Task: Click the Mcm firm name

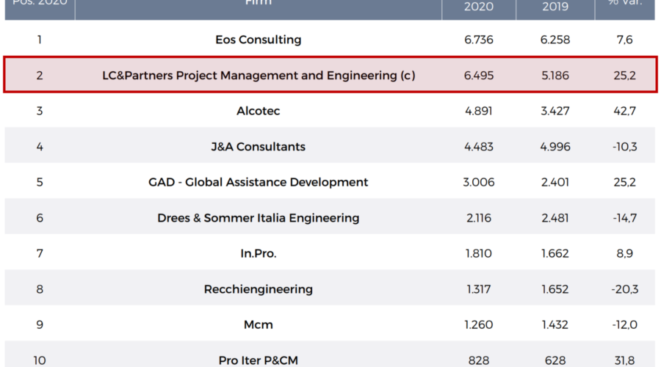Action: 259,324
